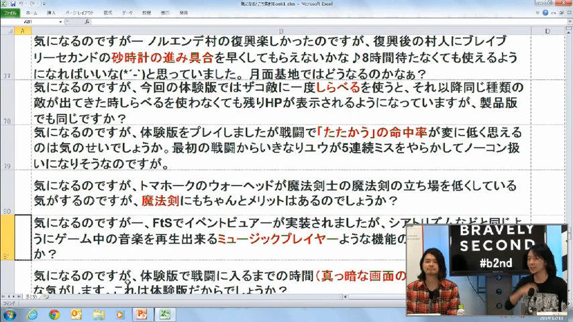Select row 79 header
Viewport: 573px width, 322px height.
click(7, 148)
